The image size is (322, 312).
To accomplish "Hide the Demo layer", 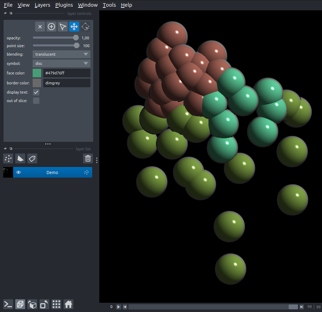I will click(x=18, y=172).
